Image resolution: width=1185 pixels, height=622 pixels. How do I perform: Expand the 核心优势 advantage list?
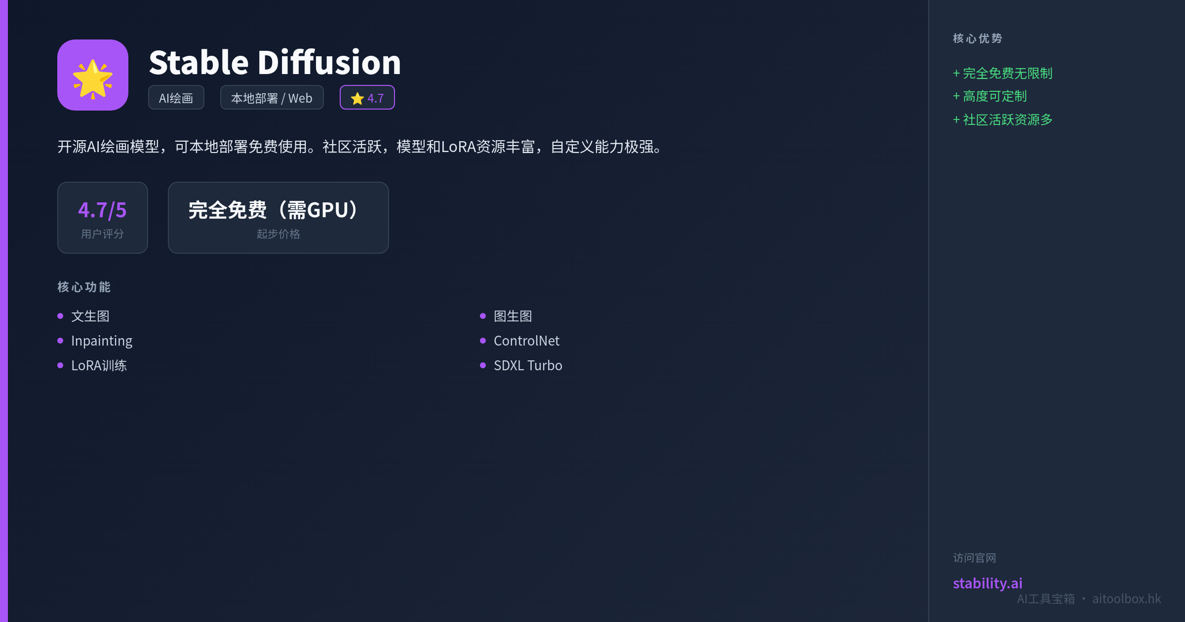(x=976, y=39)
